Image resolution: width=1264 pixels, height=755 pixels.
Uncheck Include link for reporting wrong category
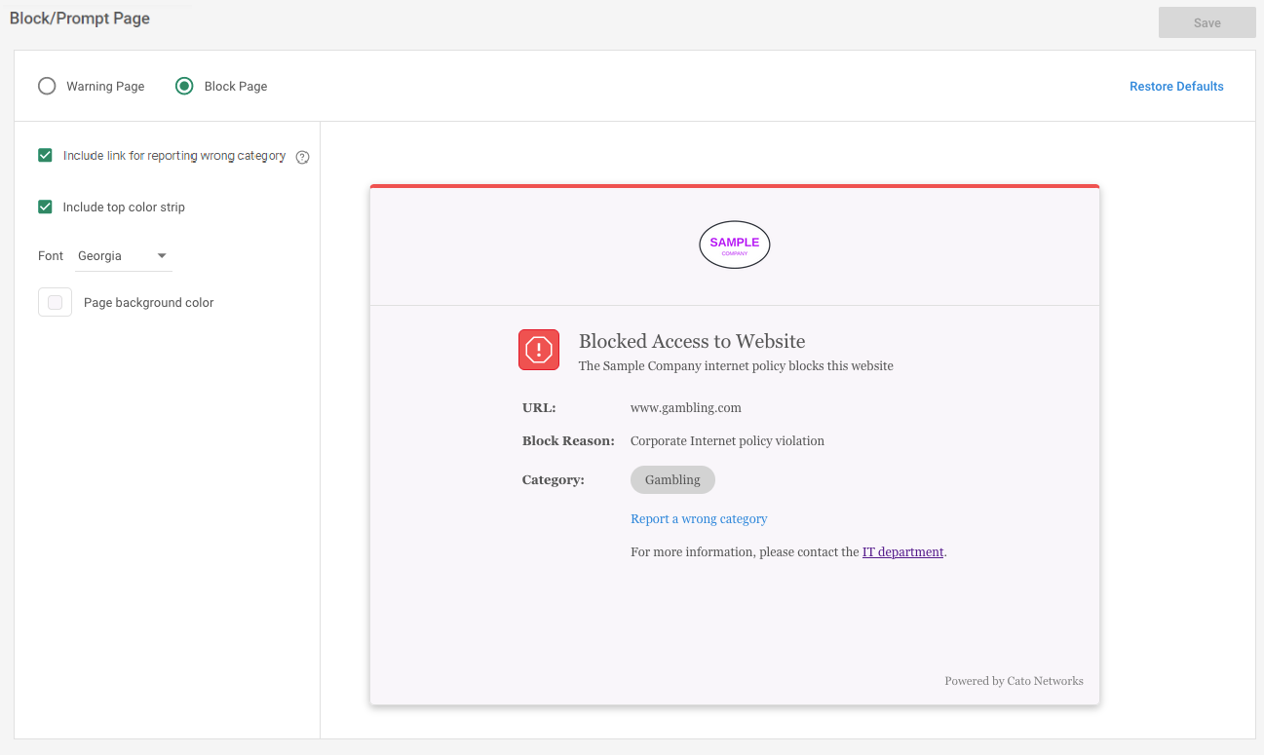(45, 155)
